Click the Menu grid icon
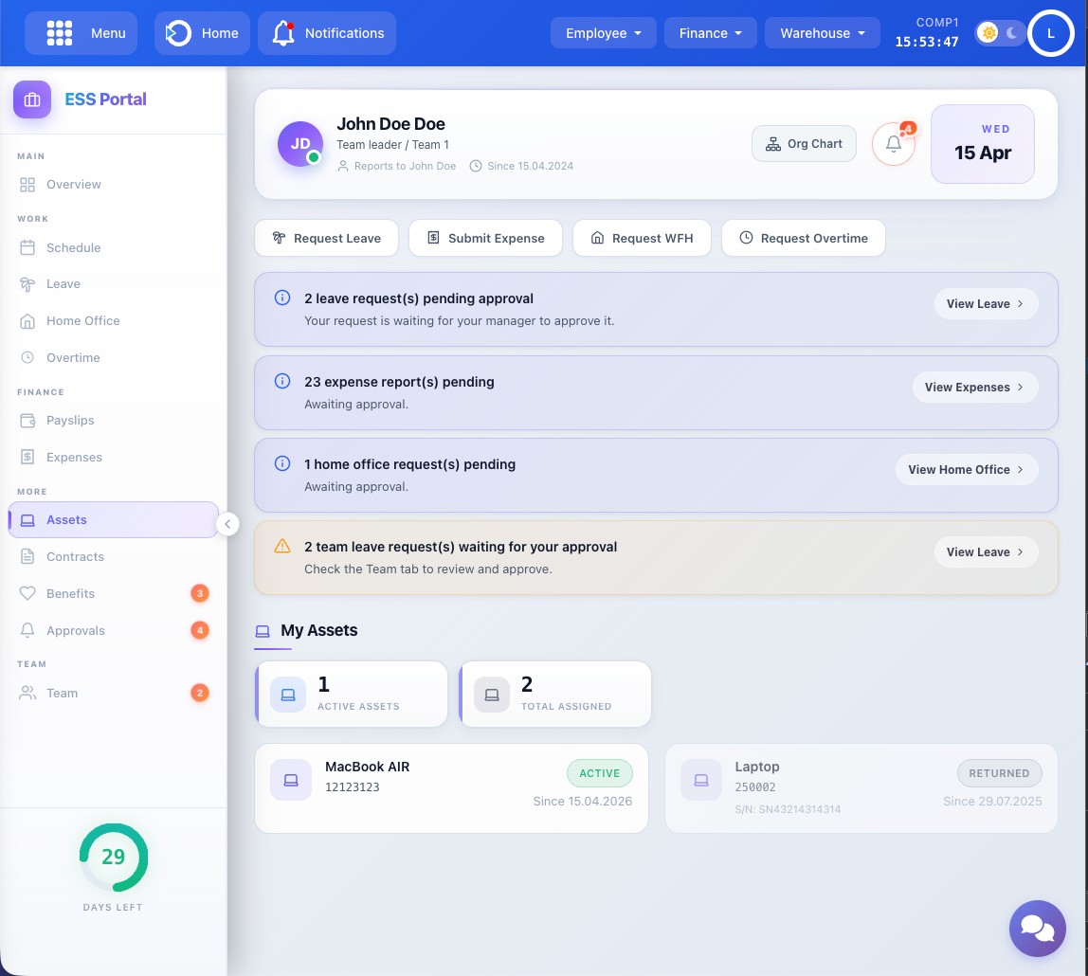 pos(60,33)
